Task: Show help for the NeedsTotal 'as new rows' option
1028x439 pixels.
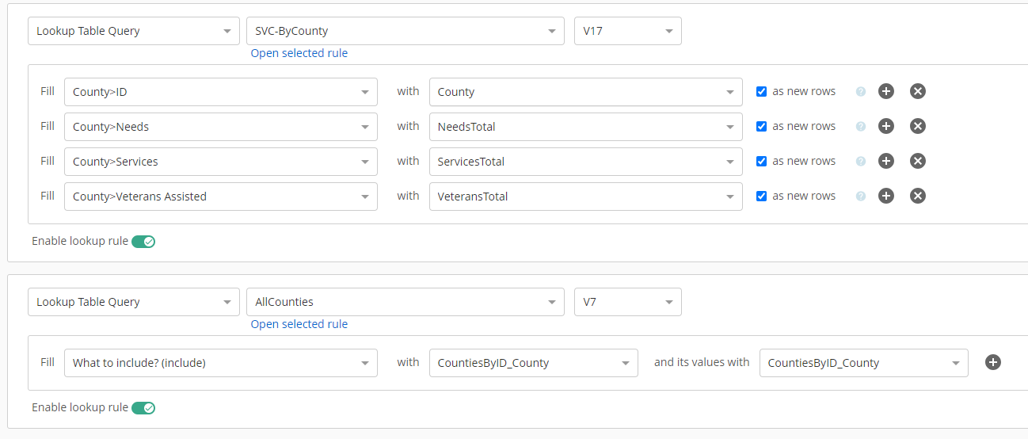Action: [x=861, y=127]
